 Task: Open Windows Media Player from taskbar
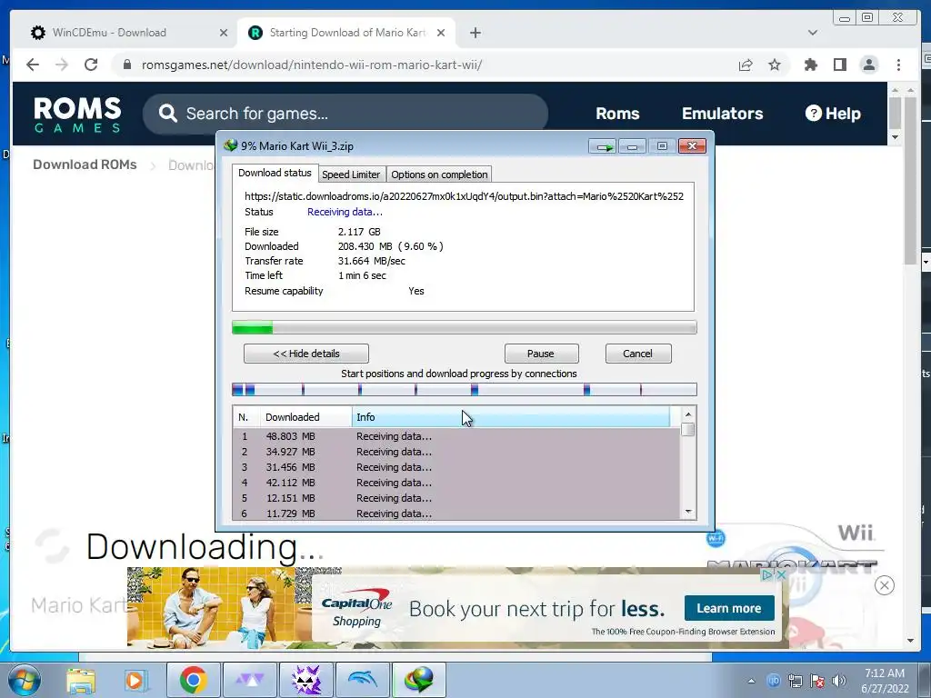[135, 680]
